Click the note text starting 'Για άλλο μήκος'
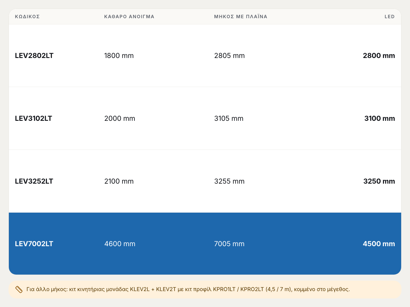The image size is (410, 307). 188,289
